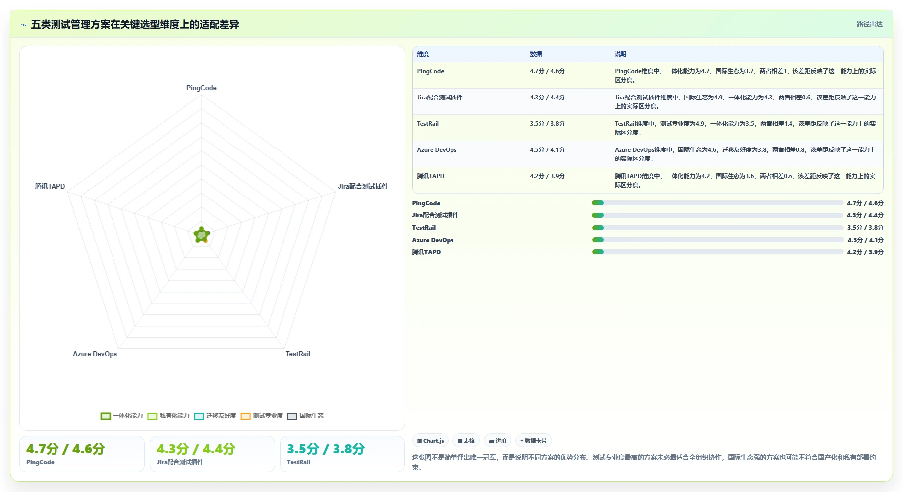Click the 进度 tag

pyautogui.click(x=498, y=441)
